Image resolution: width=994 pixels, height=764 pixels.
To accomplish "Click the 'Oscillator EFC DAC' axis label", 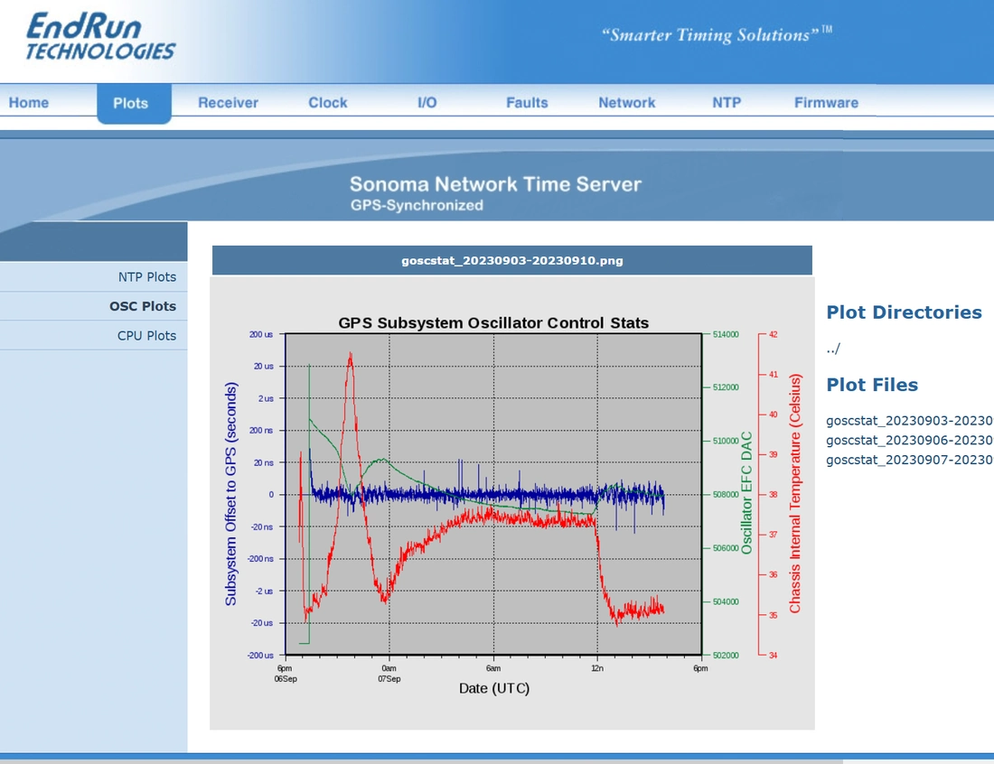I will (746, 493).
